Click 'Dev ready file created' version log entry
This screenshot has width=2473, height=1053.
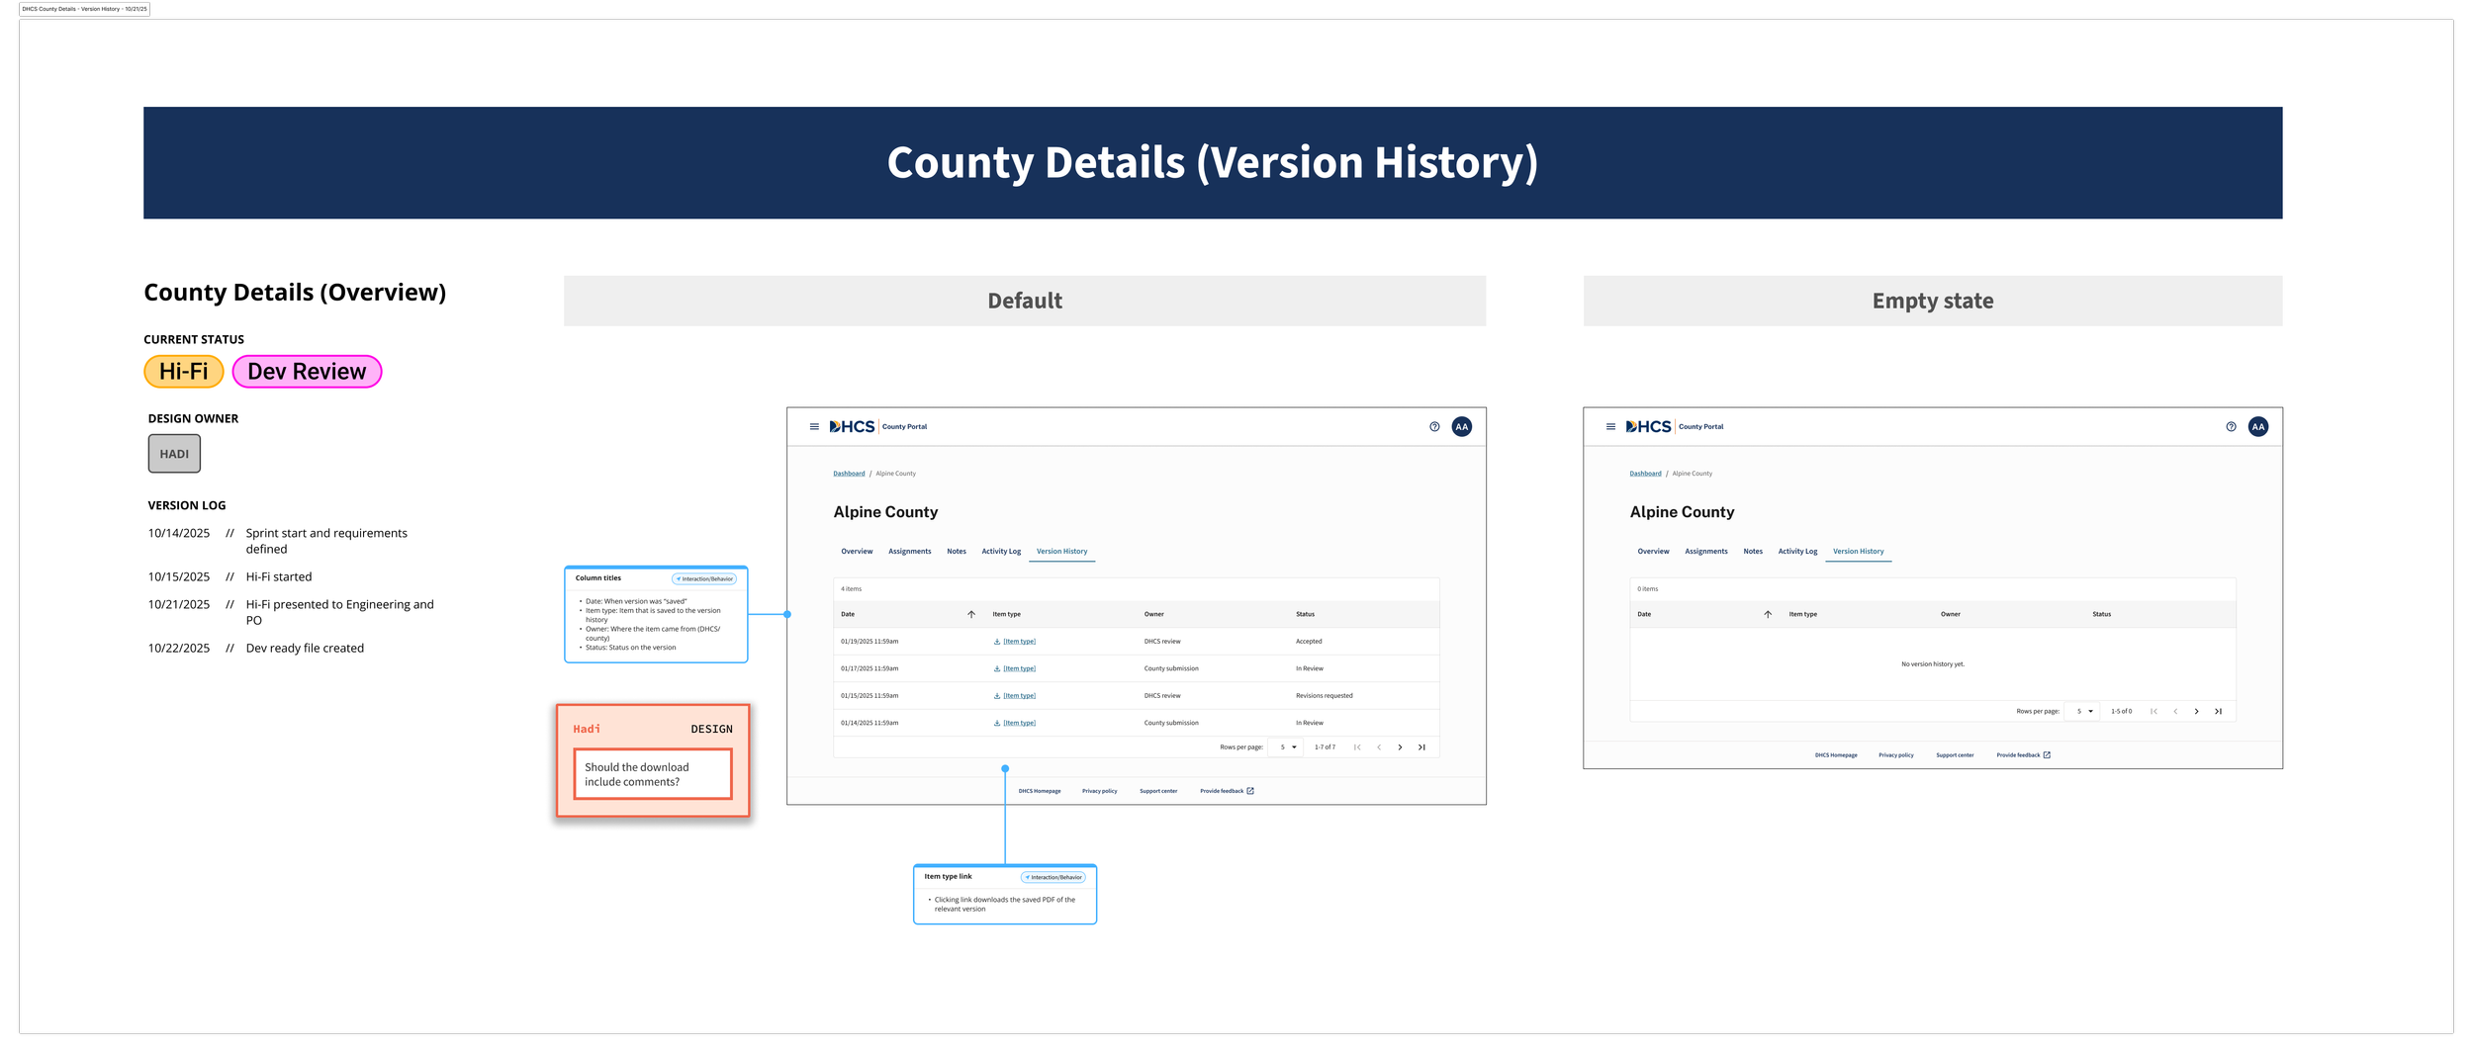pos(305,649)
